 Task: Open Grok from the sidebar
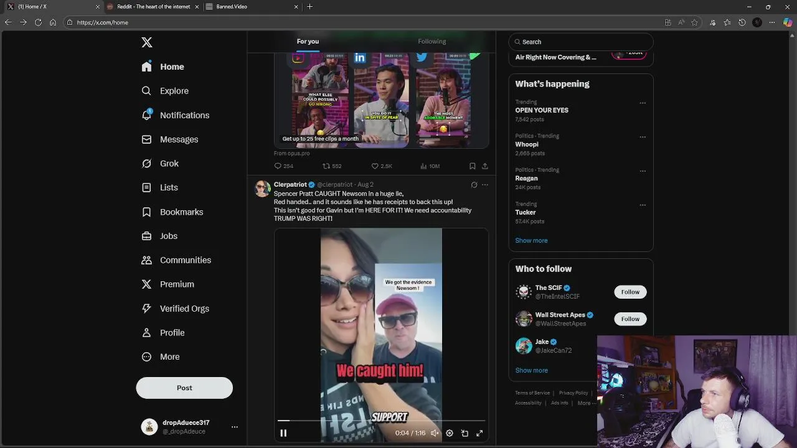[x=159, y=164]
